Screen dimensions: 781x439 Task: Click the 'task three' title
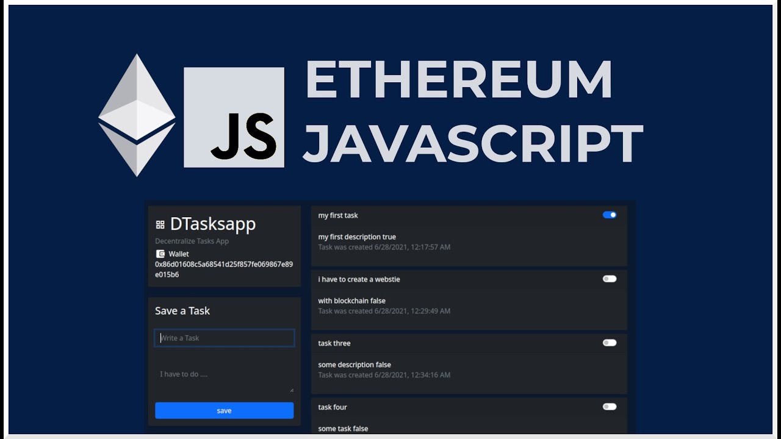(x=334, y=343)
